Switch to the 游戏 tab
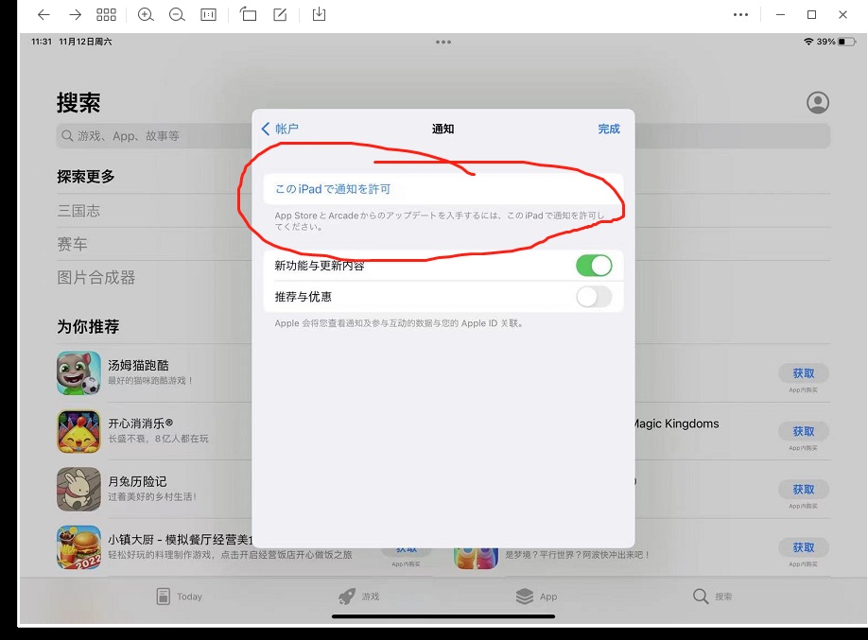This screenshot has height=640, width=868. pos(358,597)
